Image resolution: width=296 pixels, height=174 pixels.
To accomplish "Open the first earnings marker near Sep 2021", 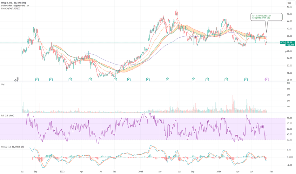I will 37,80.
